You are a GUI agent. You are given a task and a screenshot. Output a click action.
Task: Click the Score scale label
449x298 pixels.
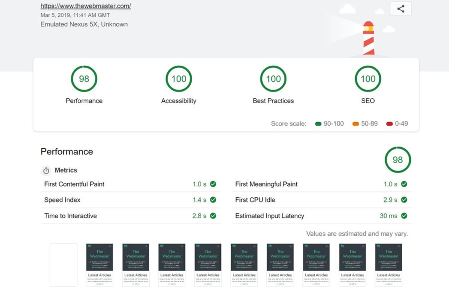288,124
